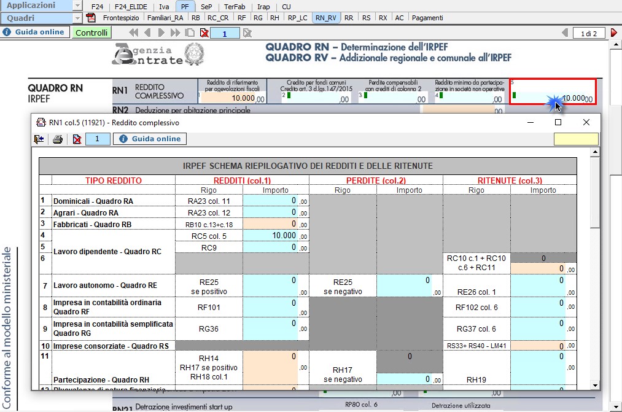Click the RC9 importo cell
Image resolution: width=622 pixels, height=412 pixels.
click(x=270, y=247)
